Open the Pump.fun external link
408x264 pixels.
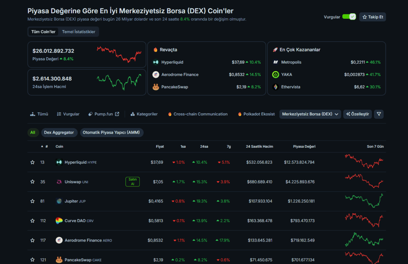(104, 114)
